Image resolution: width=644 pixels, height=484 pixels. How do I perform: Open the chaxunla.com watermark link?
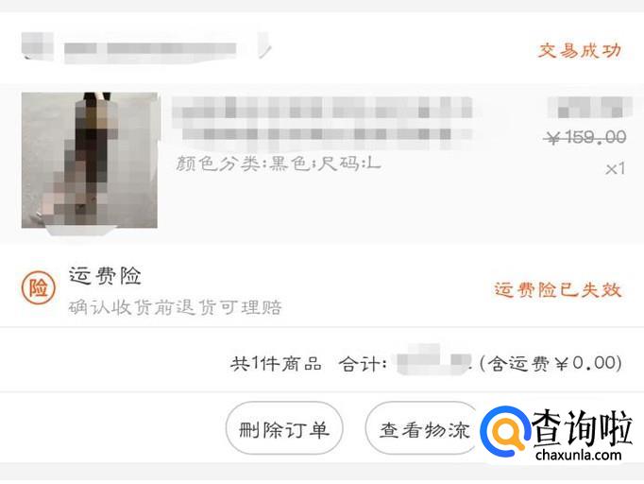(x=578, y=455)
